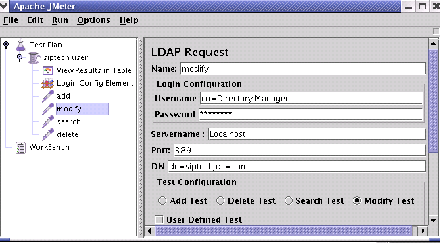Click the add sampler pipette icon

tap(48, 97)
